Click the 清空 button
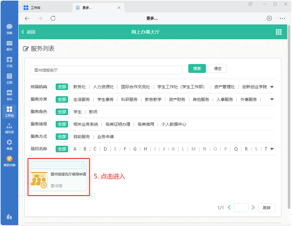This screenshot has width=292, height=226. pos(218,68)
